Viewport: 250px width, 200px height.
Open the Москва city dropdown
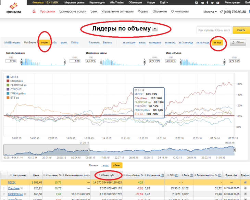tap(210, 12)
